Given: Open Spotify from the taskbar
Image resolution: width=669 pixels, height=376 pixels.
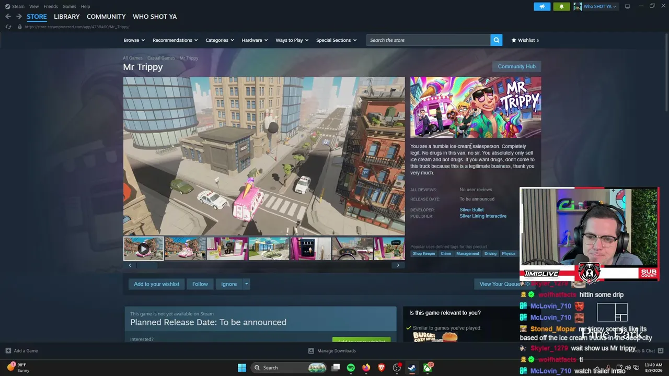Looking at the screenshot, I should [x=351, y=368].
